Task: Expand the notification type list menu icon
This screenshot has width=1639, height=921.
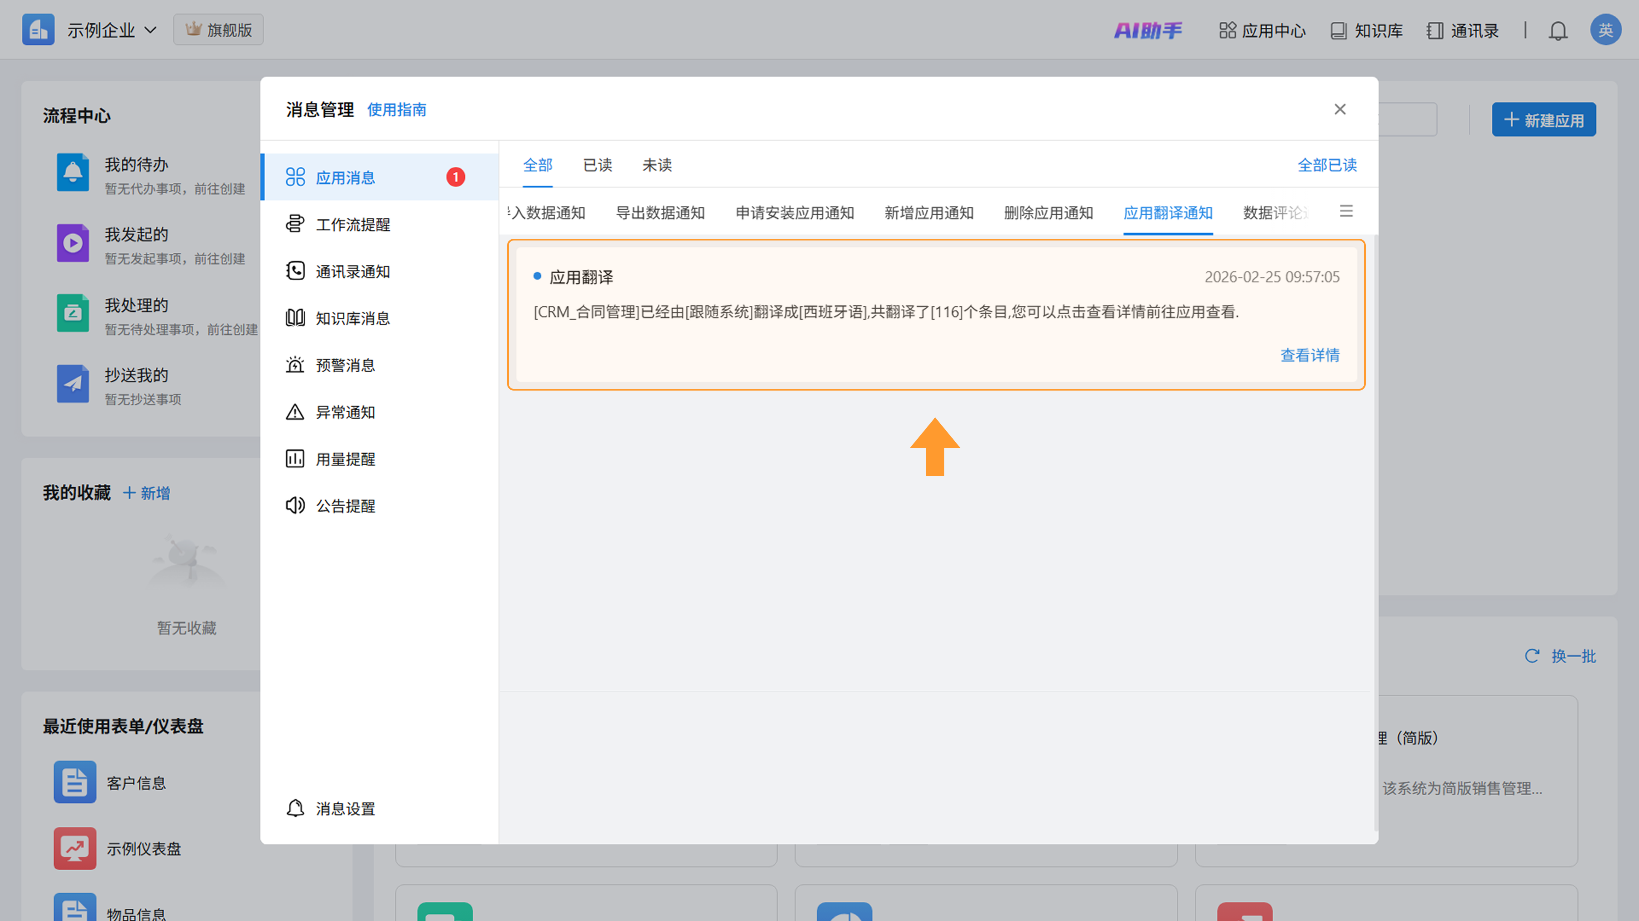Action: pos(1346,211)
